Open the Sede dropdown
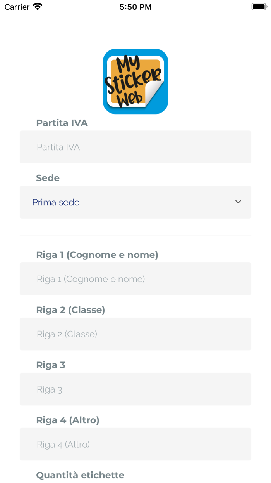 point(135,202)
